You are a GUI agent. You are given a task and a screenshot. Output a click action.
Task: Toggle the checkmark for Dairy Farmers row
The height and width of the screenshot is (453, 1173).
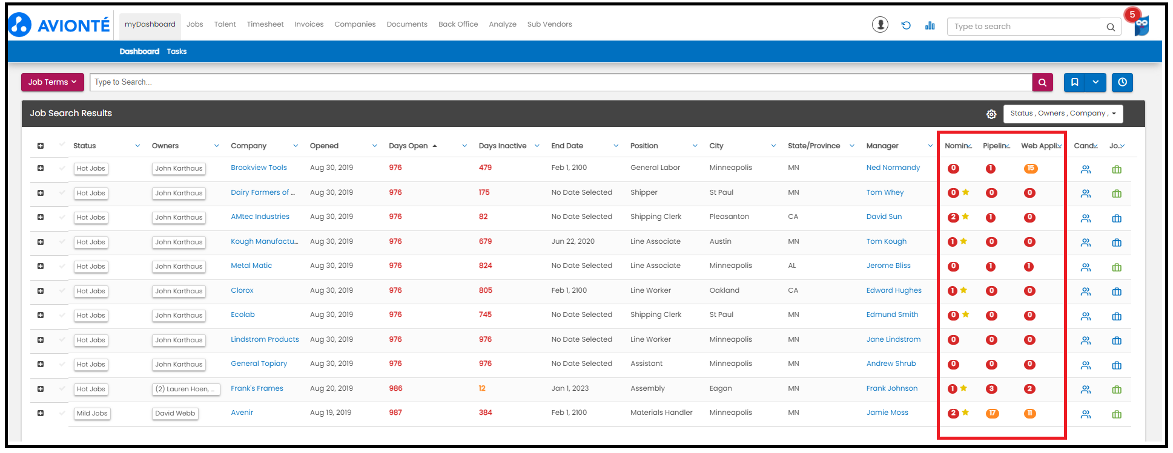click(62, 192)
